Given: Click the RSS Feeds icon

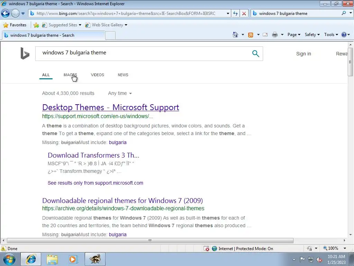Looking at the screenshot, I should (x=251, y=35).
